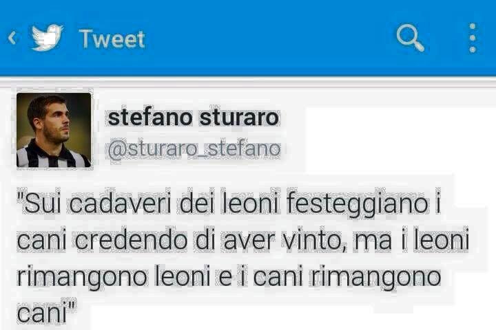This screenshot has height=330, width=496.
Task: Click the blank white area beside the username
Action: (x=395, y=139)
